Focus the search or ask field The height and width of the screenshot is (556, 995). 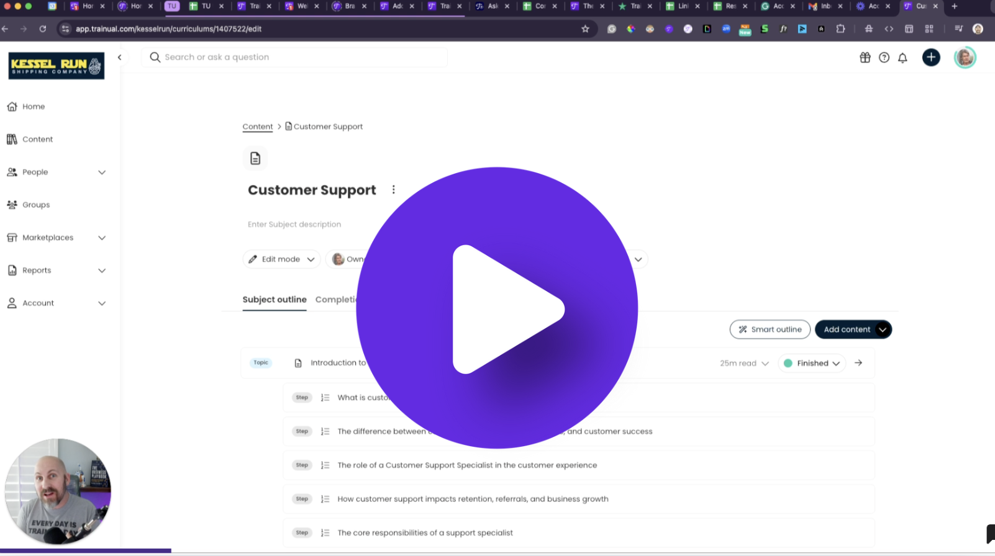tap(298, 57)
